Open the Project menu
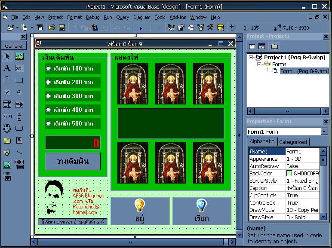 pyautogui.click(x=55, y=17)
